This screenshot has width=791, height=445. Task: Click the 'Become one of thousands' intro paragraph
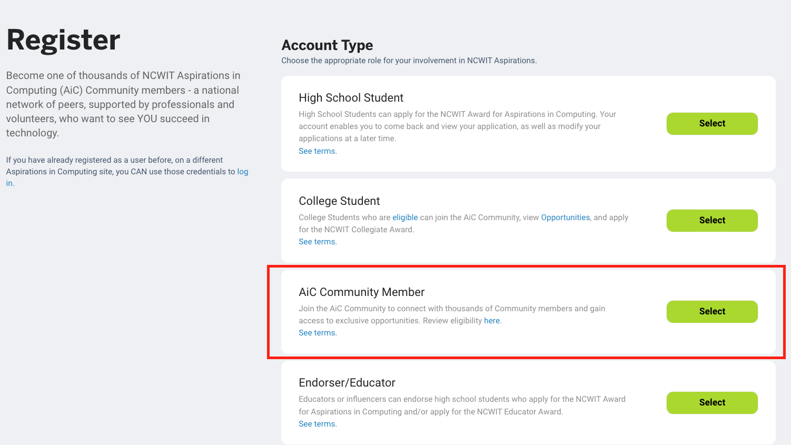[x=123, y=104]
